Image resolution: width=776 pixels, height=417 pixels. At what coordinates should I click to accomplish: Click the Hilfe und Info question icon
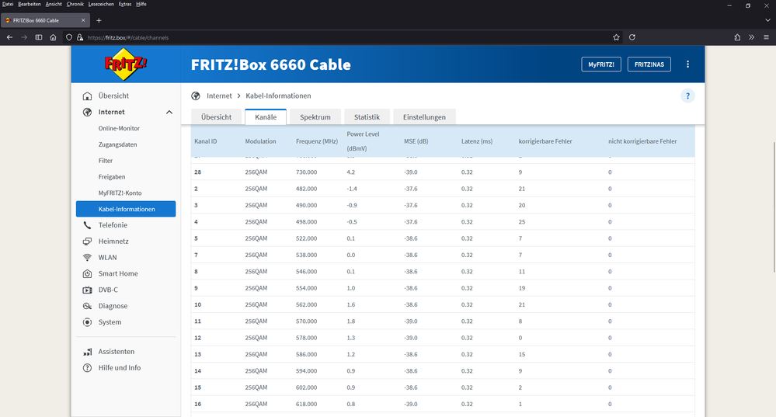point(88,368)
